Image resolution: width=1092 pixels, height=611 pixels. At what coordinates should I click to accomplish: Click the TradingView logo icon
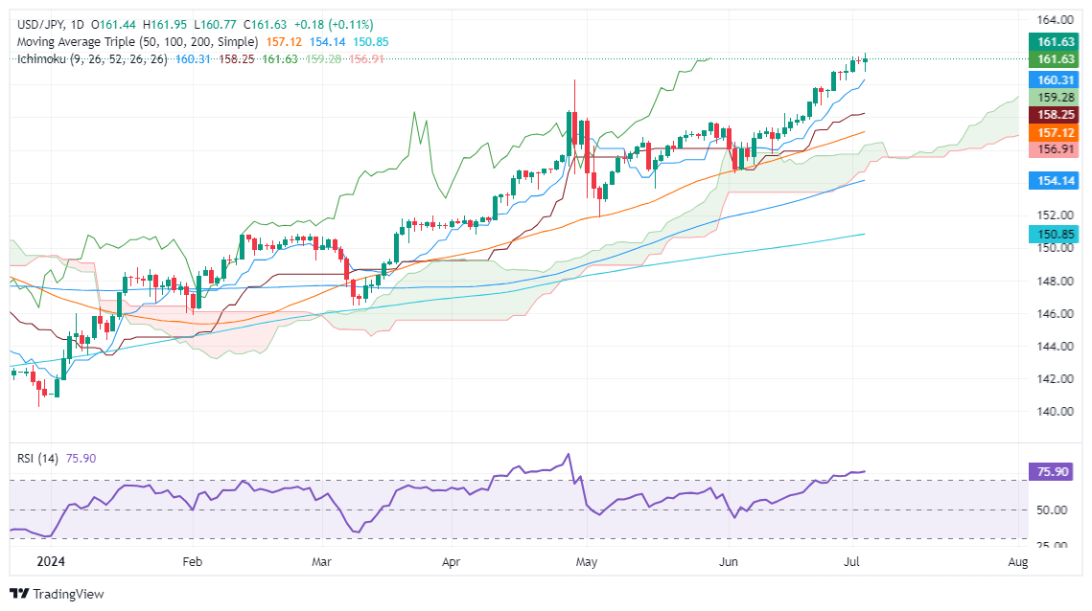point(19,594)
